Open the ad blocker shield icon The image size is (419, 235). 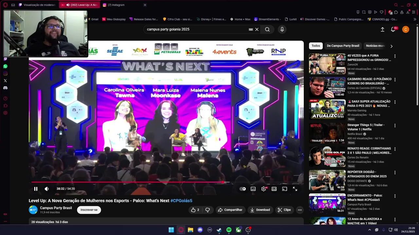tap(370, 12)
